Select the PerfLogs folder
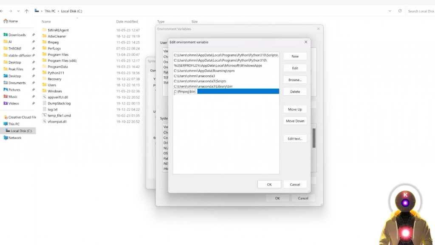Screen dimensions: 435x245 tap(54, 48)
